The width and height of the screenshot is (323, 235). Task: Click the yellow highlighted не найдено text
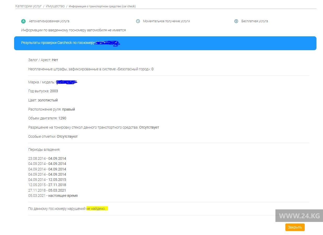pyautogui.click(x=97, y=209)
